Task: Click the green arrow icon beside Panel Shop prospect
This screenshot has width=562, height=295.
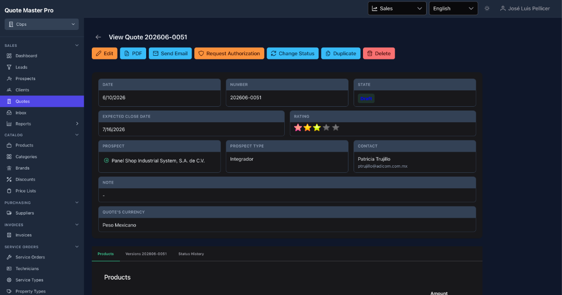Action: tap(106, 161)
